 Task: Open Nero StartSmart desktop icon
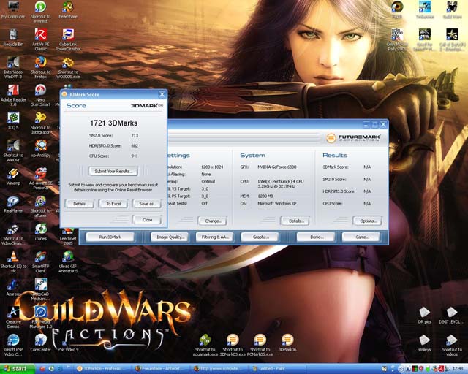point(41,95)
